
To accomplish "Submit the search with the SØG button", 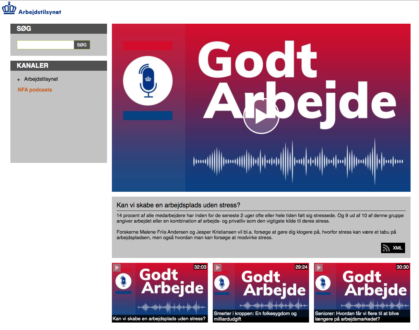I will [x=82, y=45].
